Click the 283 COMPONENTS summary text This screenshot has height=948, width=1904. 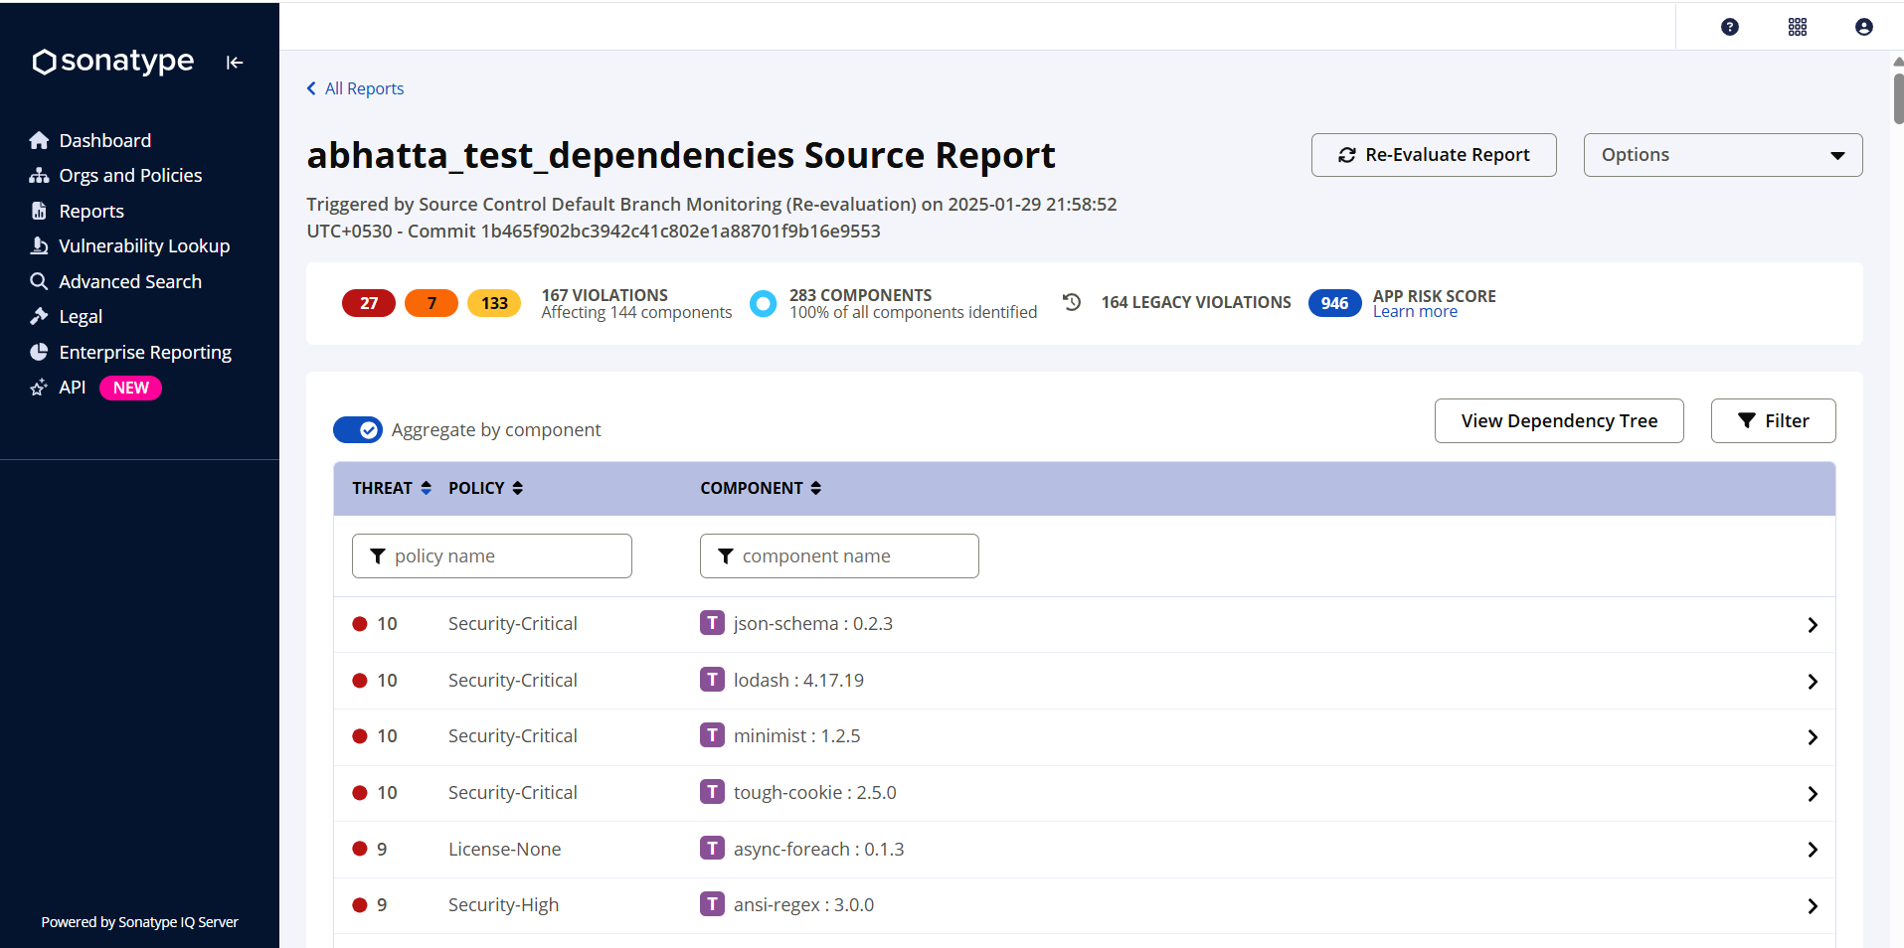860,295
